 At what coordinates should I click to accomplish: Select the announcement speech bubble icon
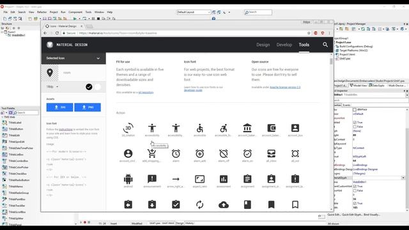click(x=152, y=179)
